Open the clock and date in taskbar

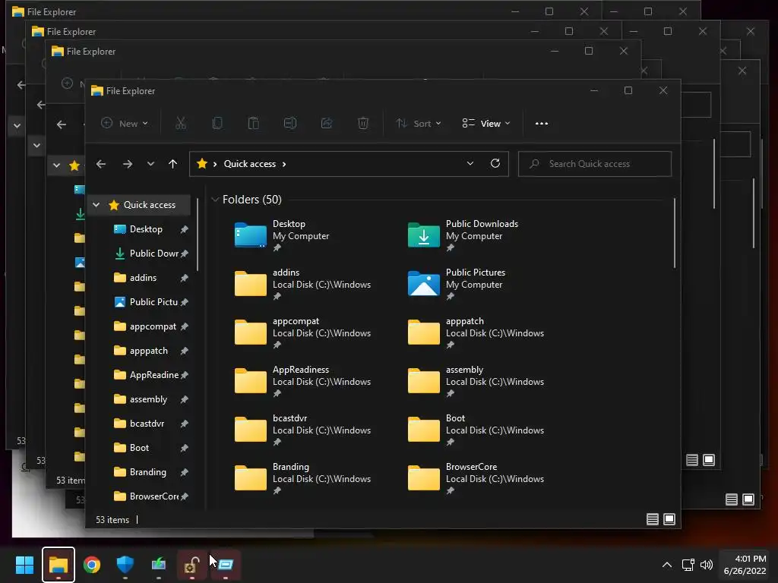745,565
